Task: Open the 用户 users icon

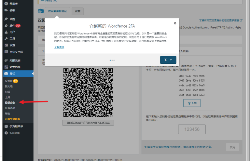Action: (6, 32)
